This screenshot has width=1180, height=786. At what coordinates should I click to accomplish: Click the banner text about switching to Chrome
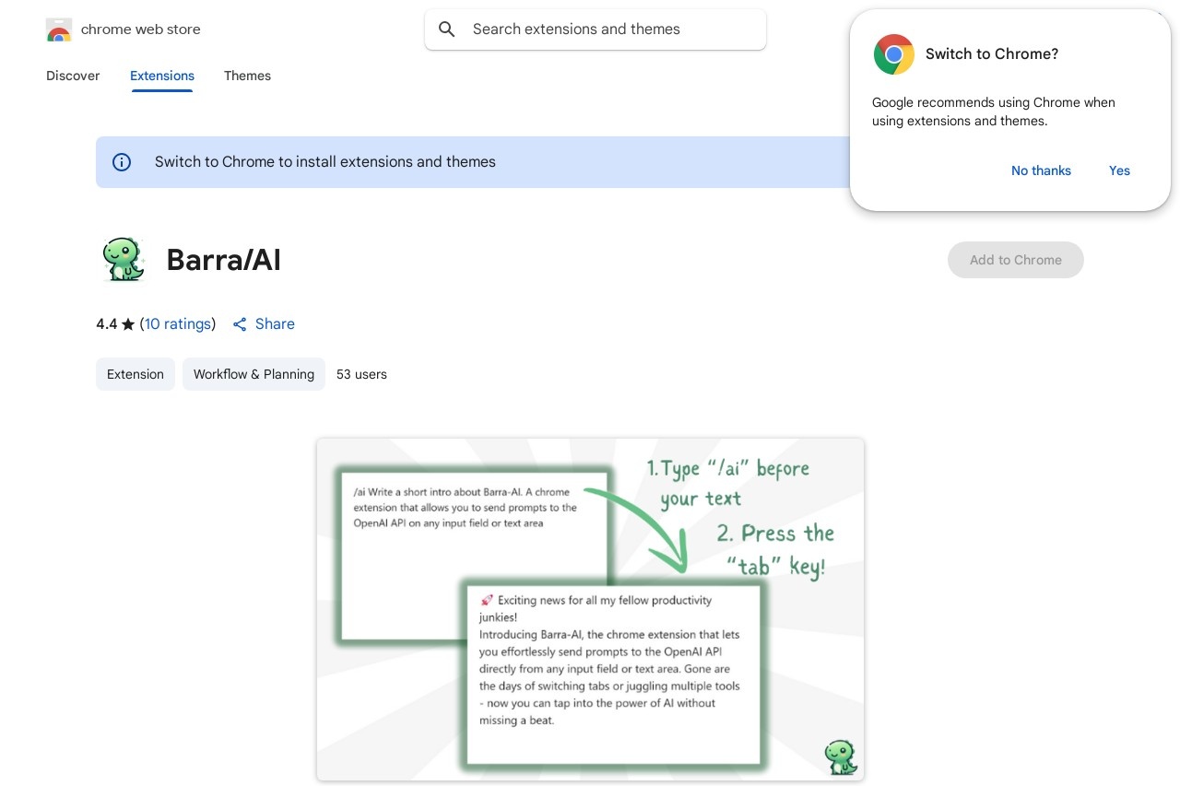[x=325, y=162]
